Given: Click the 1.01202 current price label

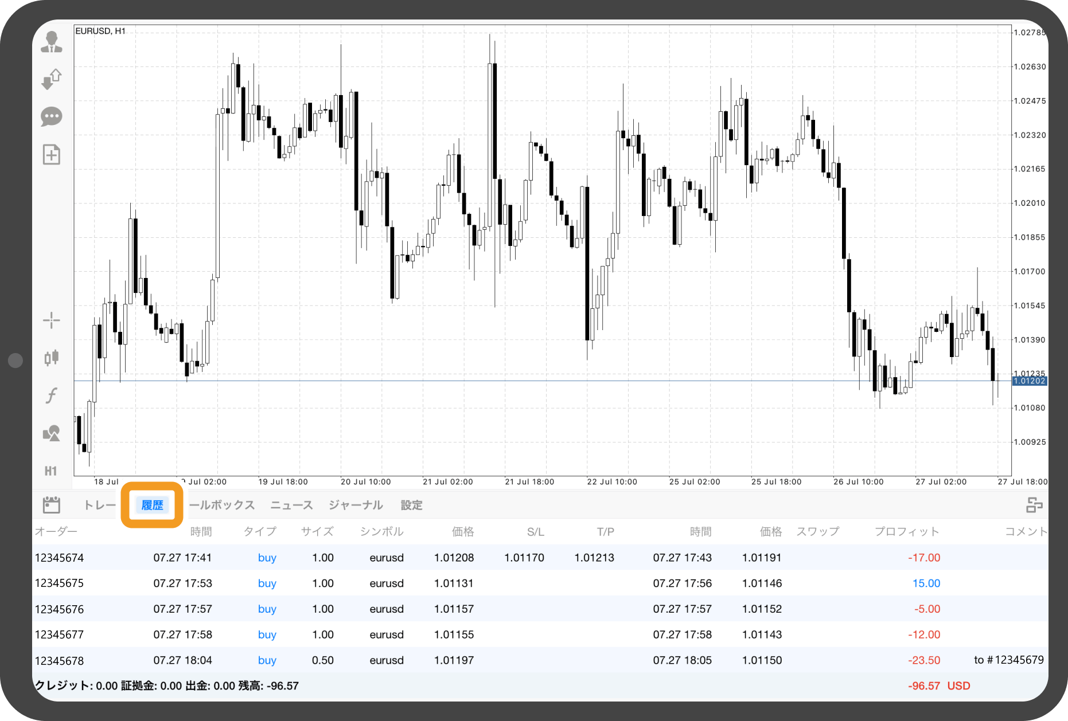Looking at the screenshot, I should pos(1030,381).
